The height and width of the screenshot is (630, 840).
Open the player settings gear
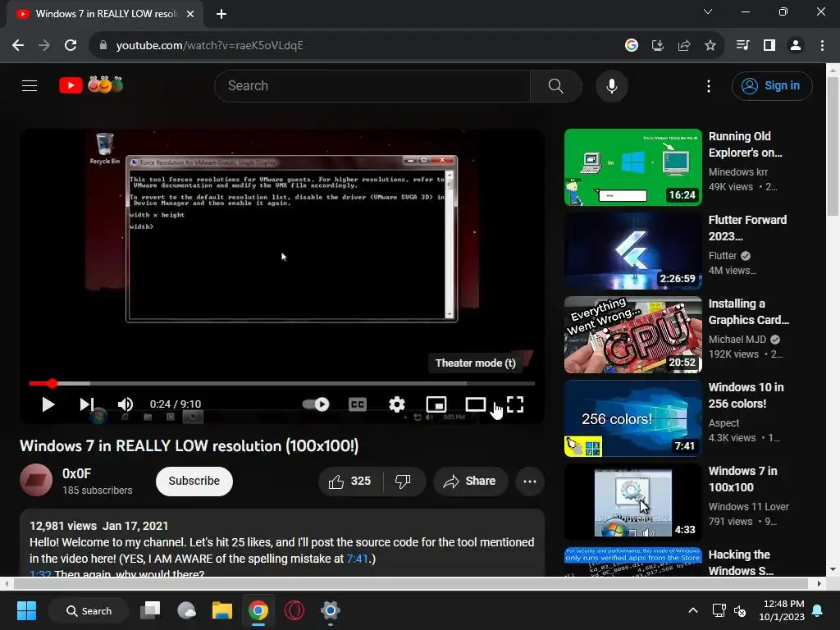click(396, 404)
